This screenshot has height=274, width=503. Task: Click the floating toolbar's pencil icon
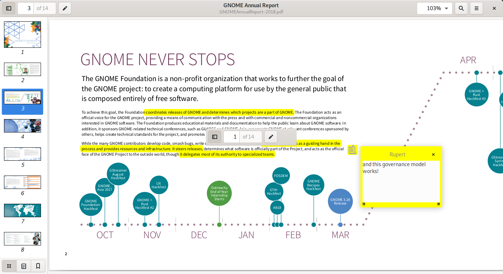271,137
